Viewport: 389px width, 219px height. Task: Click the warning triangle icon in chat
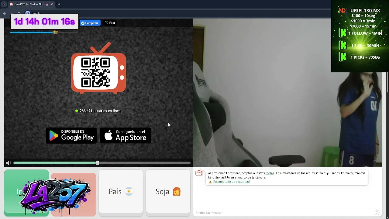click(x=210, y=182)
